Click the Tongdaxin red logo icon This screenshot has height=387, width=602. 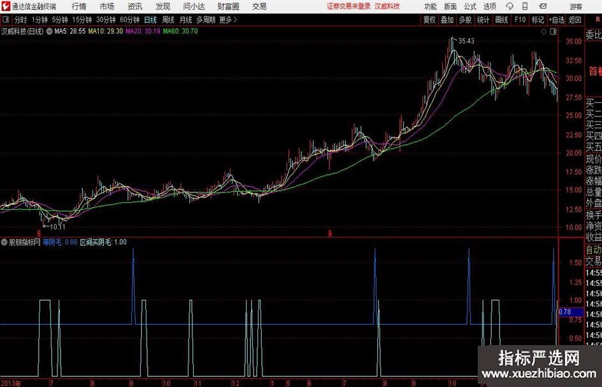click(x=5, y=6)
